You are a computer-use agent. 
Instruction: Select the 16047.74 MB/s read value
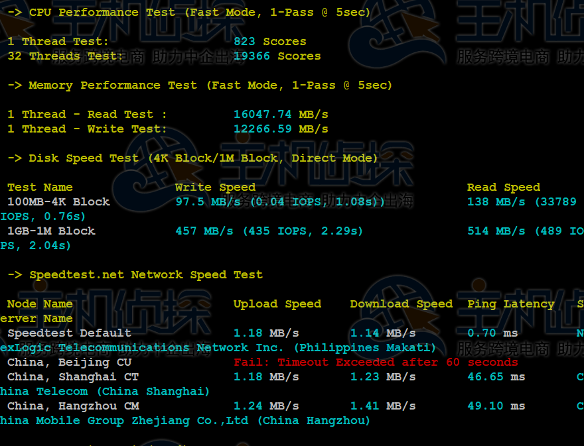click(x=281, y=114)
